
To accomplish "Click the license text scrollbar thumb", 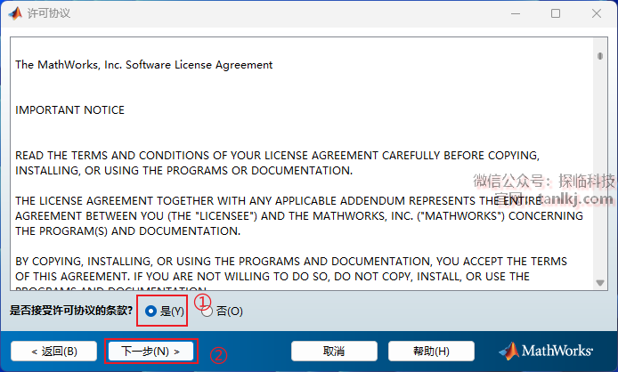I will coord(600,57).
